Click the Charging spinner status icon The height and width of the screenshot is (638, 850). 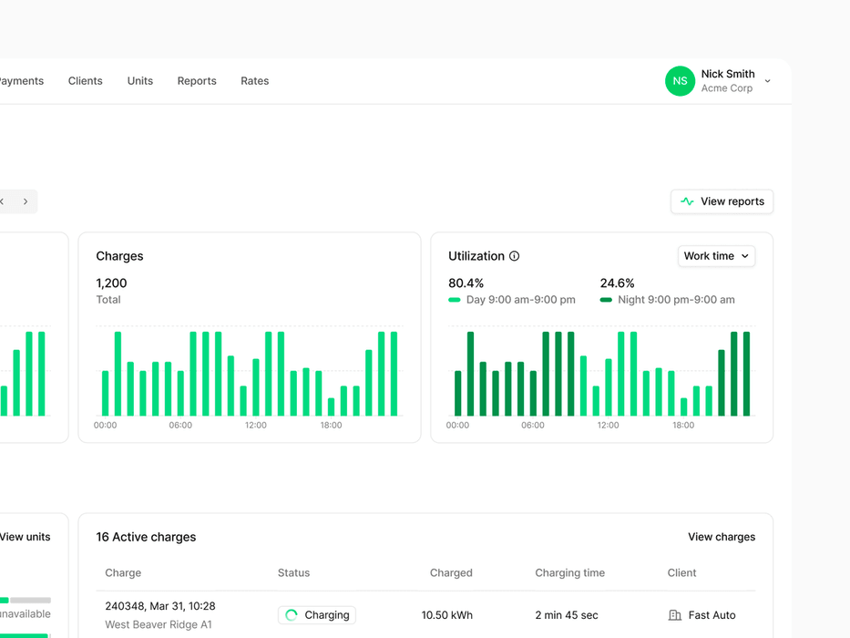click(292, 615)
